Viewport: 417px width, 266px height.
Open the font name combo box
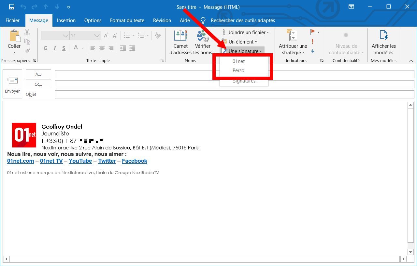tap(55, 36)
